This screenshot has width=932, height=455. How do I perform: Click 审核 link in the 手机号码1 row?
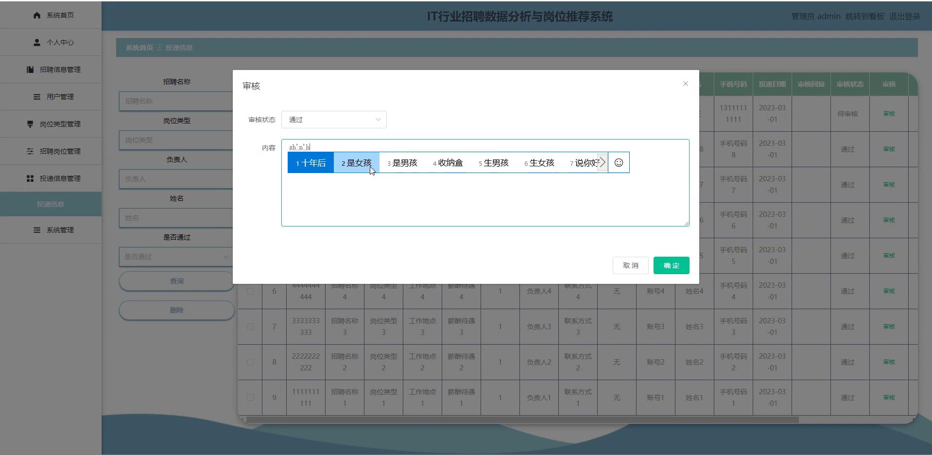pyautogui.click(x=889, y=398)
